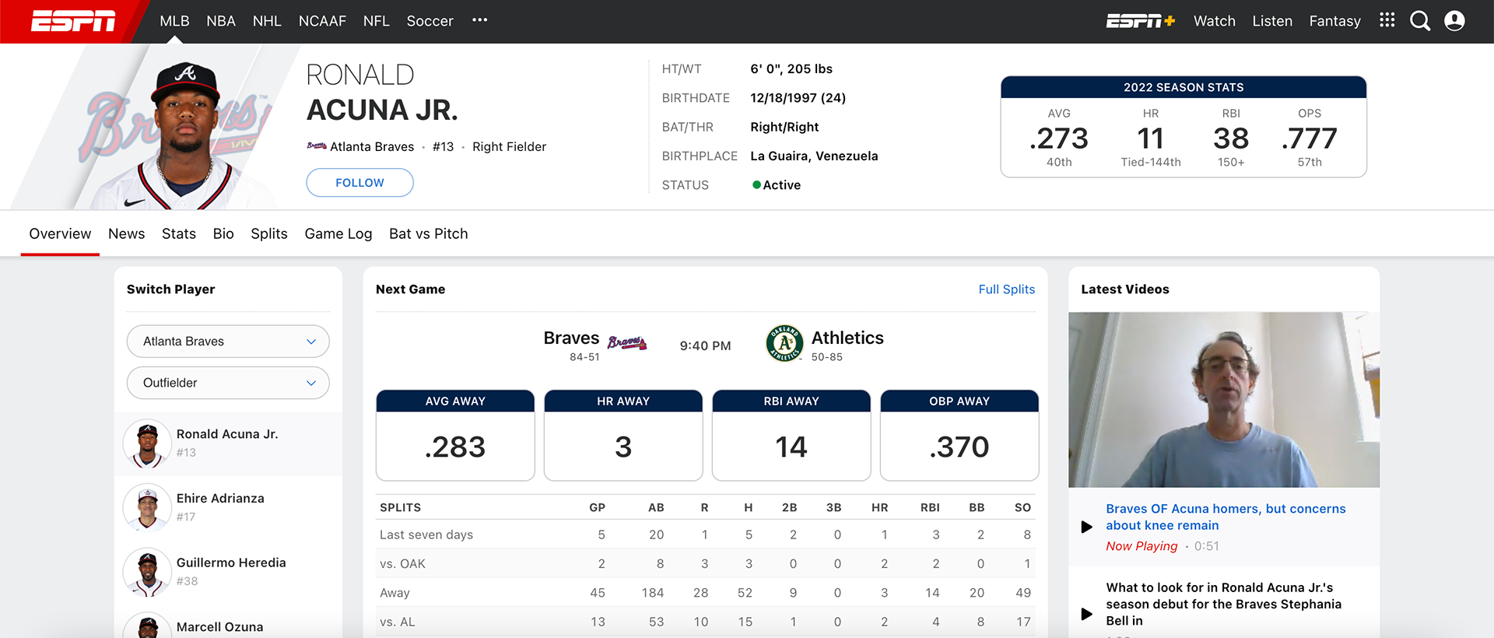Switch to the Splits tab
Screen dimensions: 1494x638
pyautogui.click(x=269, y=233)
